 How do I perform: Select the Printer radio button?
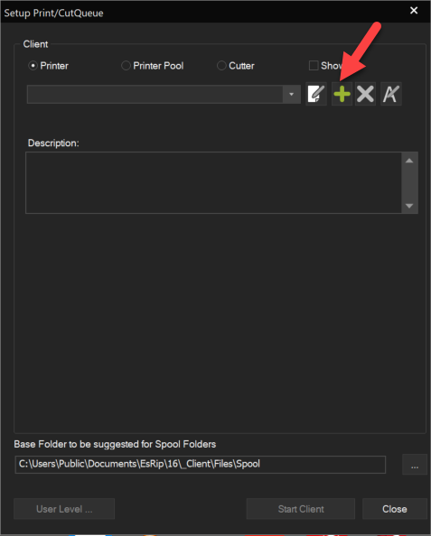tap(33, 66)
